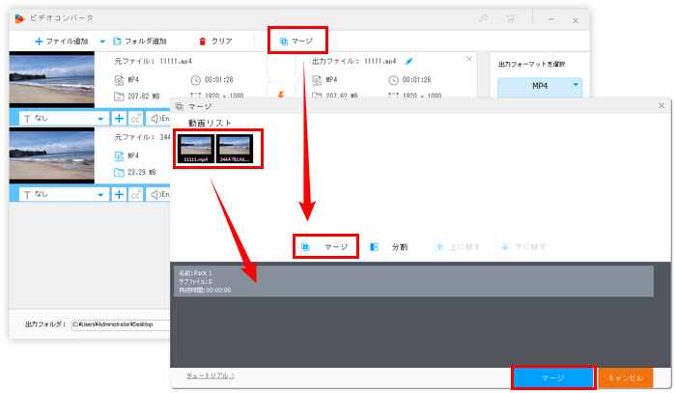Click the CC icon on the second video row
The width and height of the screenshot is (676, 393).
[136, 195]
